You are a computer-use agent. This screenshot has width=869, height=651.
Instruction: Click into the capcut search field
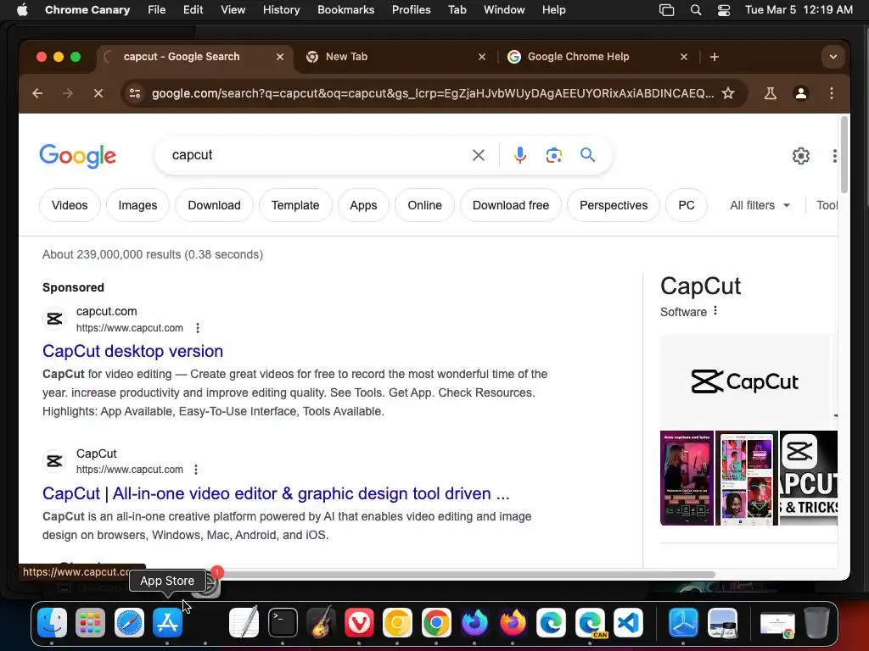[316, 155]
